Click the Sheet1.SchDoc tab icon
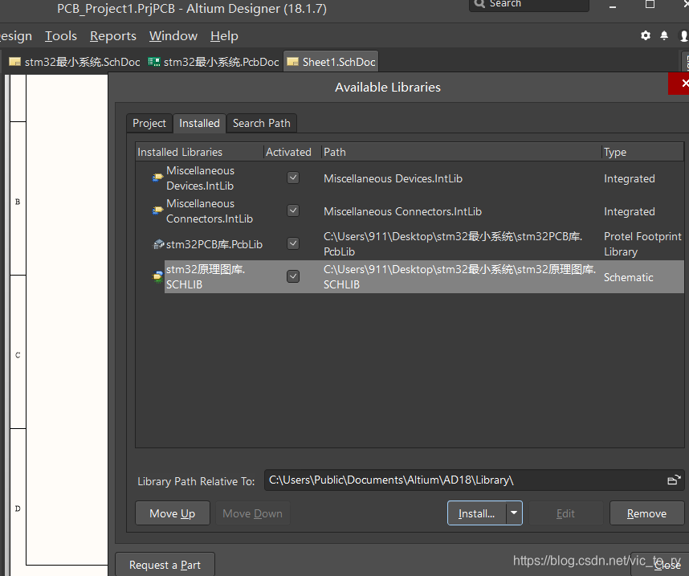Viewport: 689px width, 576px height. point(292,62)
